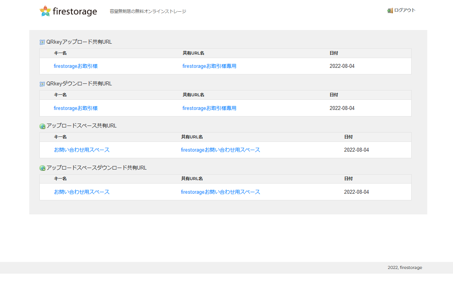This screenshot has width=453, height=283.
Task: Click the firestorage flame logo icon
Action: (x=45, y=11)
